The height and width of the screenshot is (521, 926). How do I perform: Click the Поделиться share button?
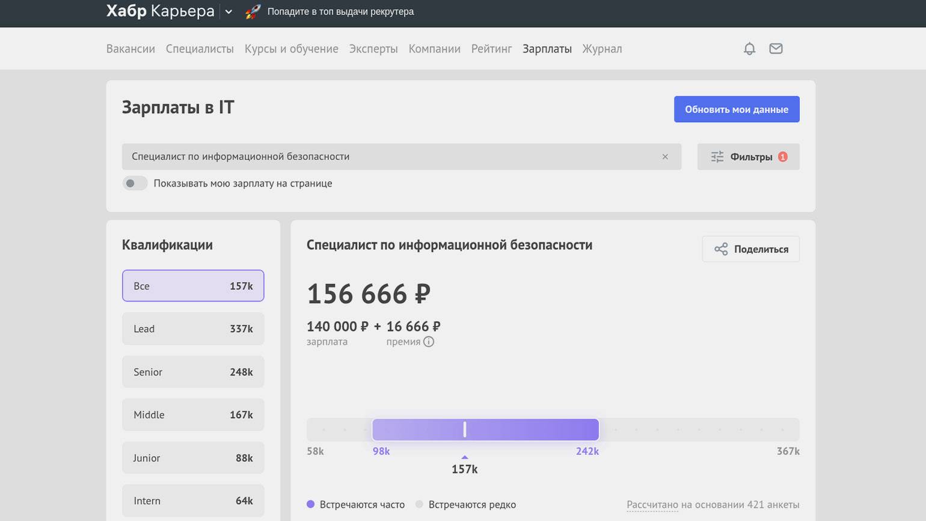coord(750,249)
